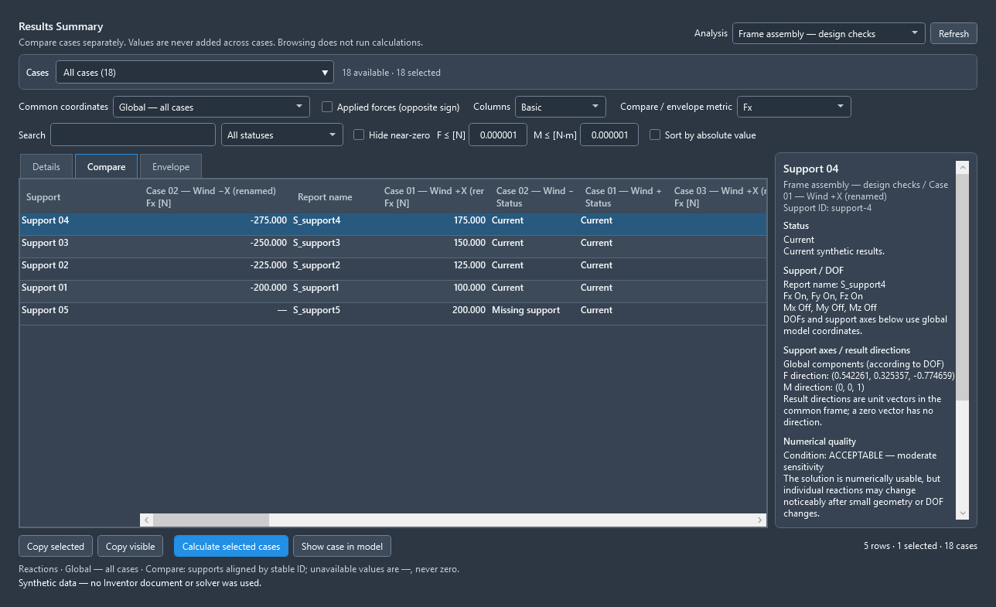996x607 pixels.
Task: Click the table's right scroll arrow
Action: coord(759,520)
